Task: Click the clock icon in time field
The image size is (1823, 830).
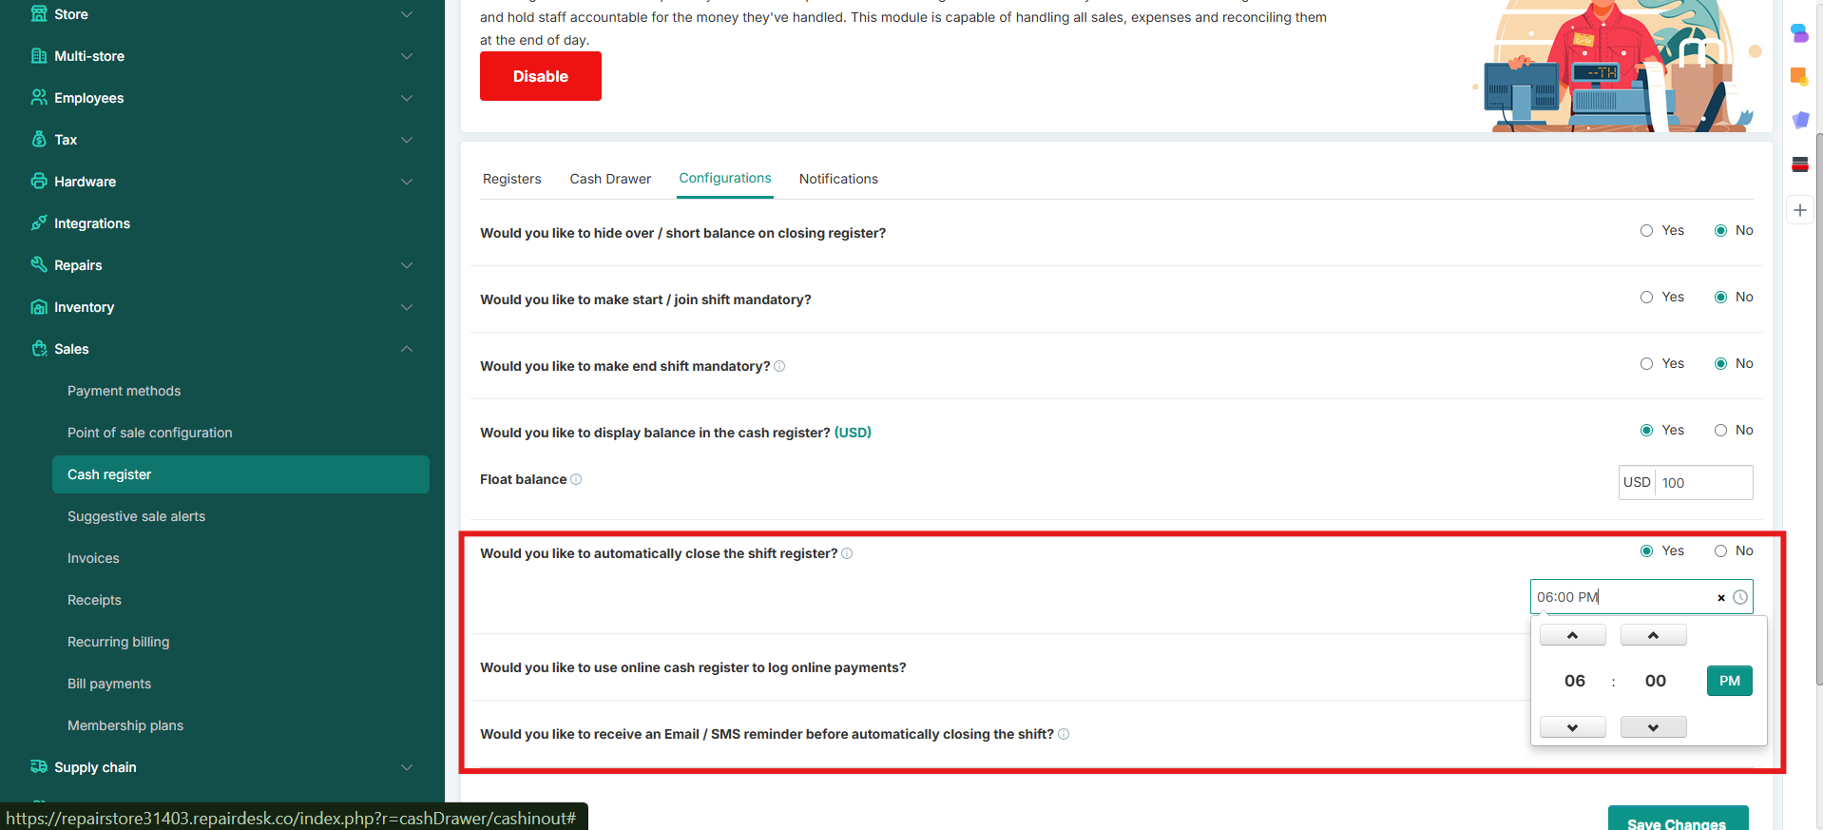Action: point(1739,597)
